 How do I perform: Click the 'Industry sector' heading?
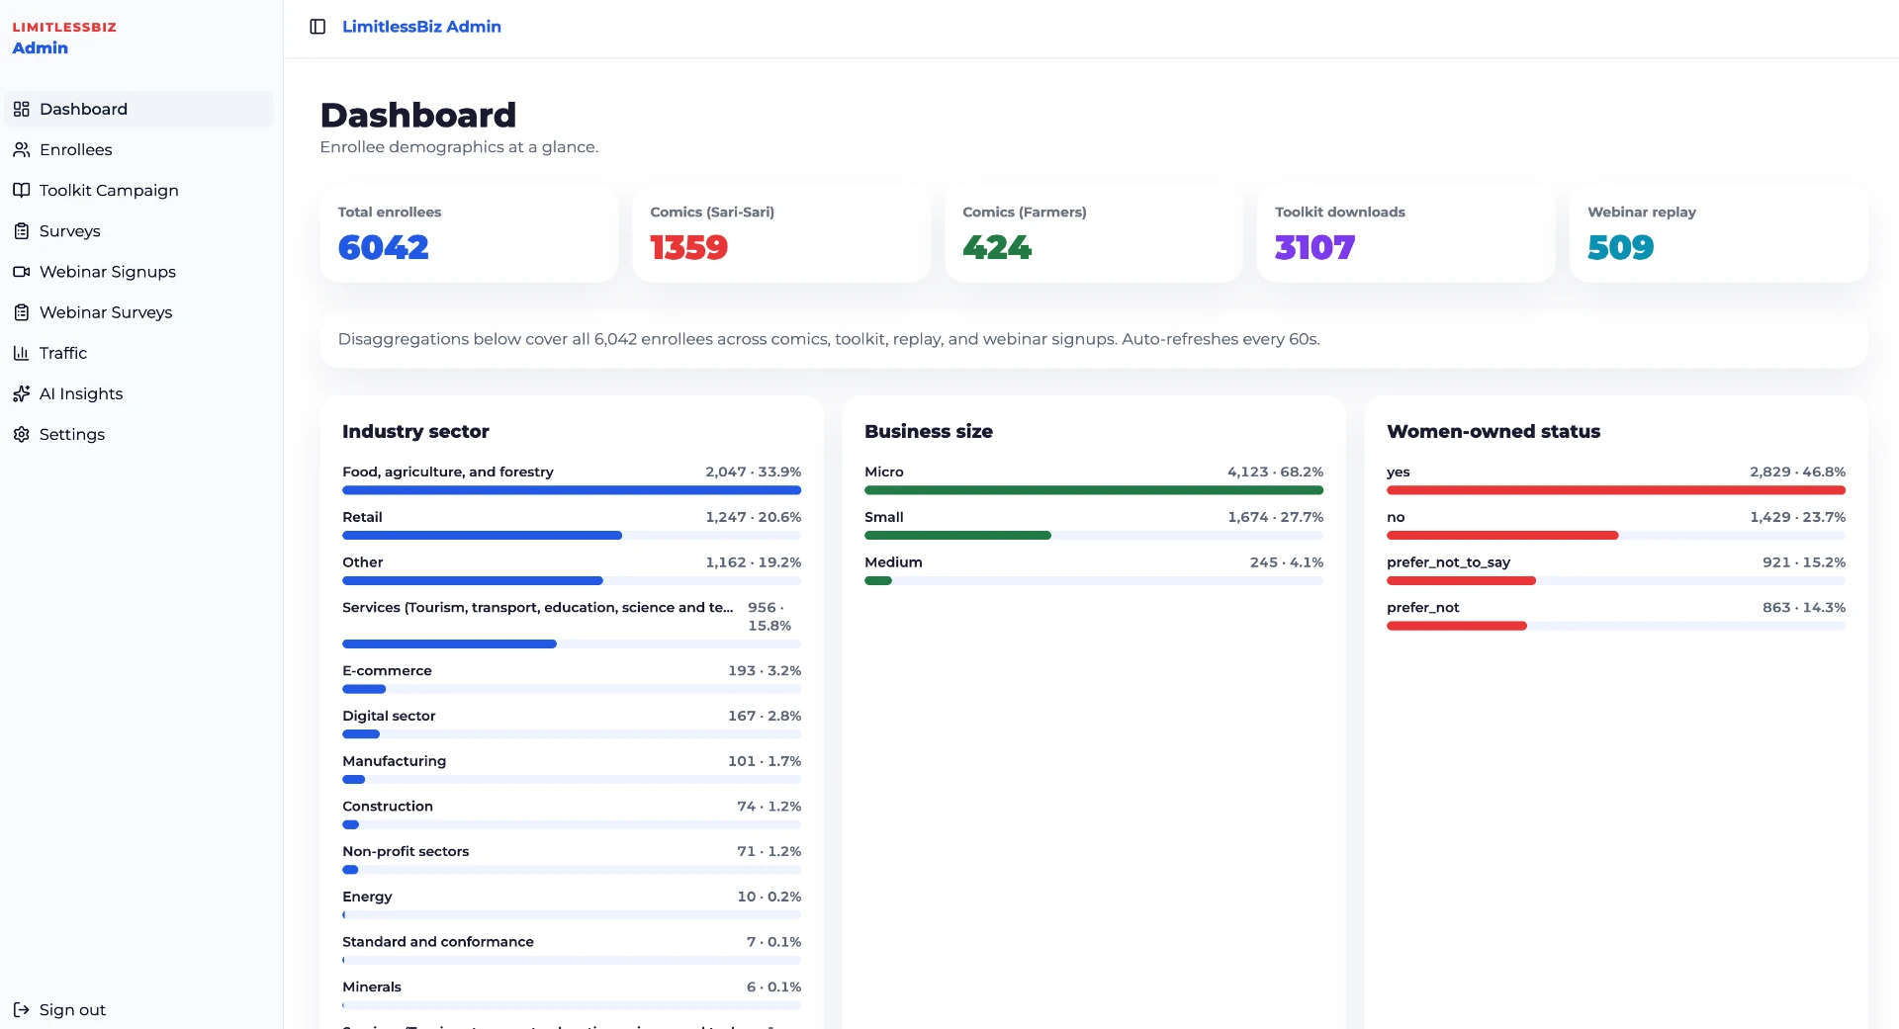tap(415, 431)
